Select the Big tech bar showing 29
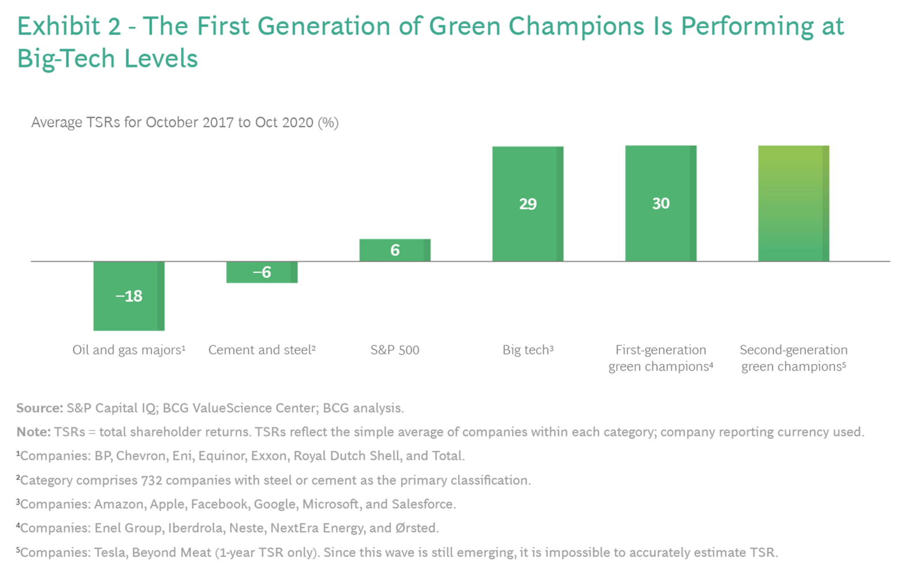 (x=528, y=204)
